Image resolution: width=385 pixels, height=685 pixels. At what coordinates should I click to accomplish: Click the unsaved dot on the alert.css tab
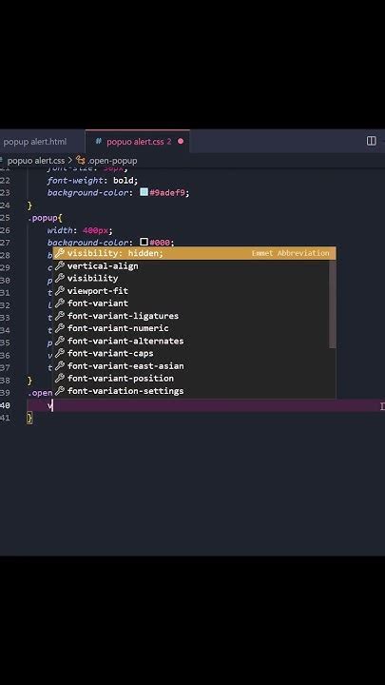coord(181,142)
